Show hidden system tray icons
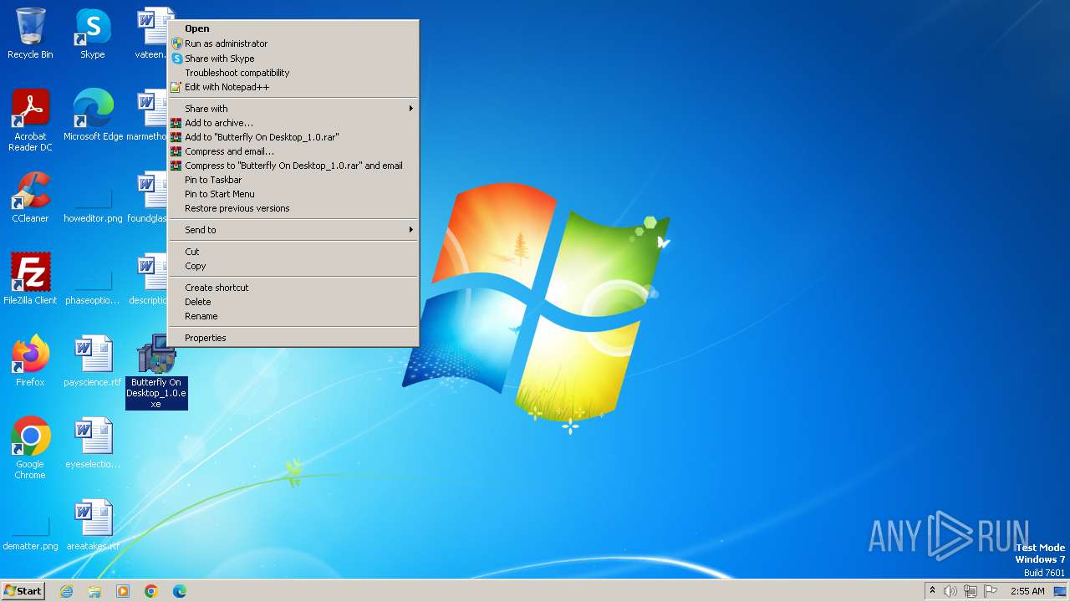Image resolution: width=1070 pixels, height=602 pixels. (x=932, y=591)
